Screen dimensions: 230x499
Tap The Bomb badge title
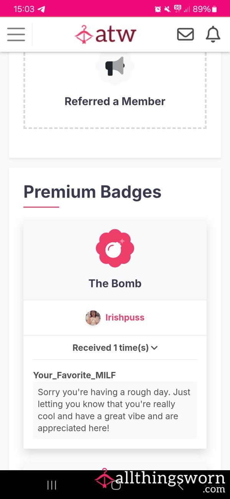pyautogui.click(x=115, y=283)
